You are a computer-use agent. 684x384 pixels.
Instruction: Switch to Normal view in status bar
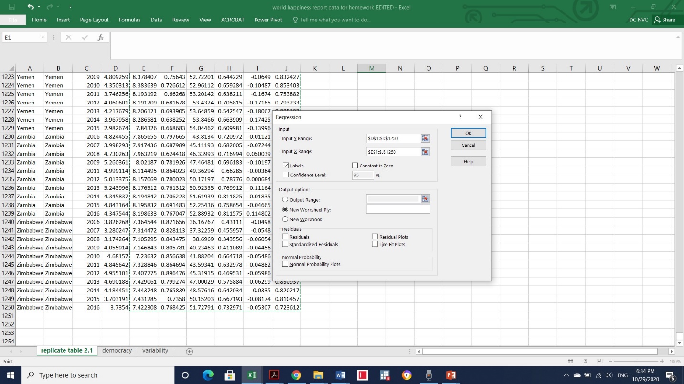click(x=570, y=361)
